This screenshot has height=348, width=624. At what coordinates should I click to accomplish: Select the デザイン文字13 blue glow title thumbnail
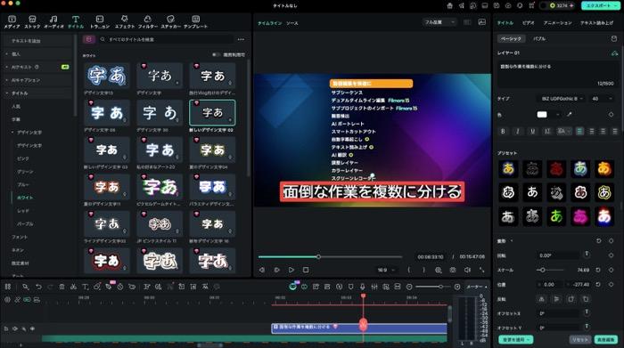107,76
